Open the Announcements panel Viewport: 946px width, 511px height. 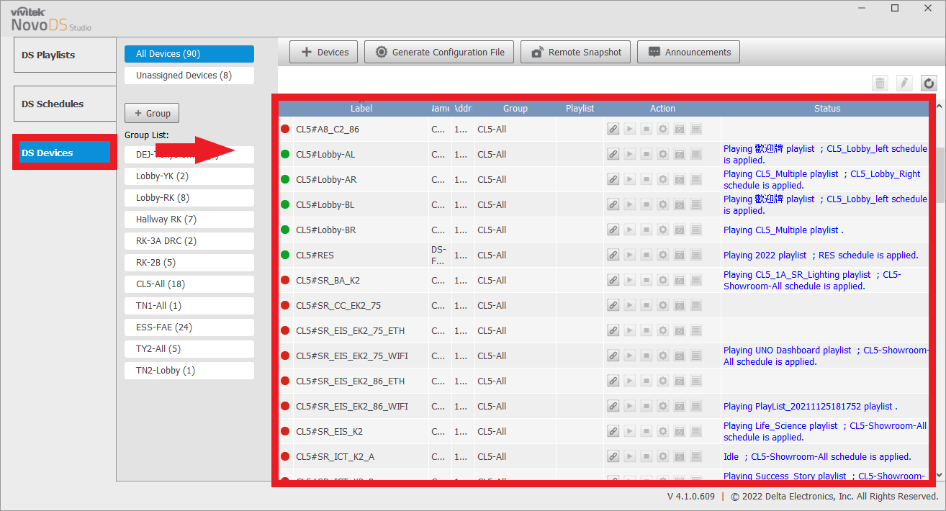pyautogui.click(x=688, y=52)
